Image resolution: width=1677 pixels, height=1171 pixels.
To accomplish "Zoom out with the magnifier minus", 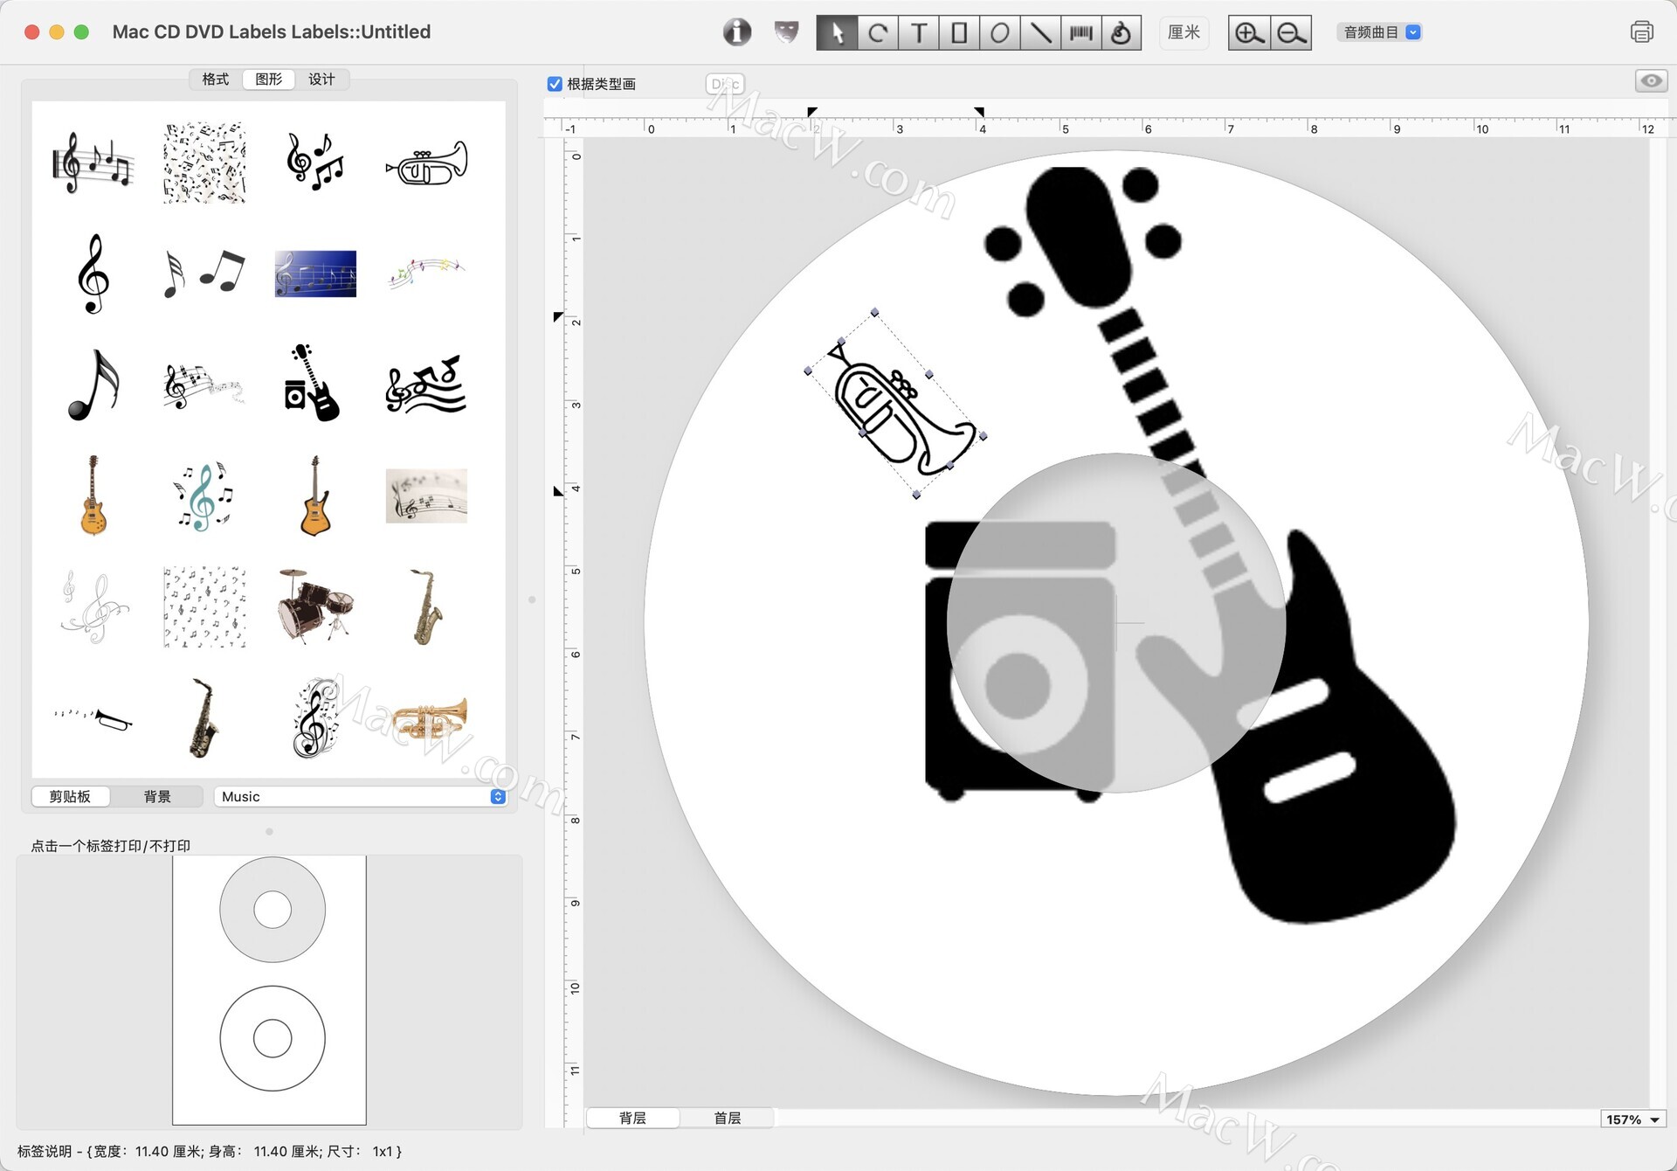I will 1291,33.
